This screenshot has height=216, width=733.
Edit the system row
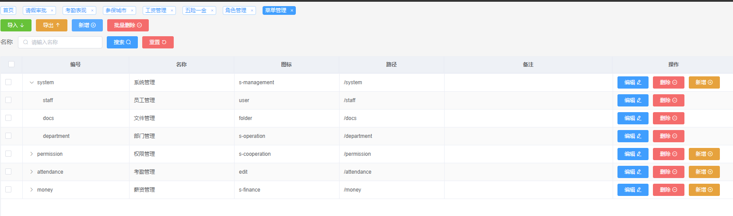[x=633, y=82]
